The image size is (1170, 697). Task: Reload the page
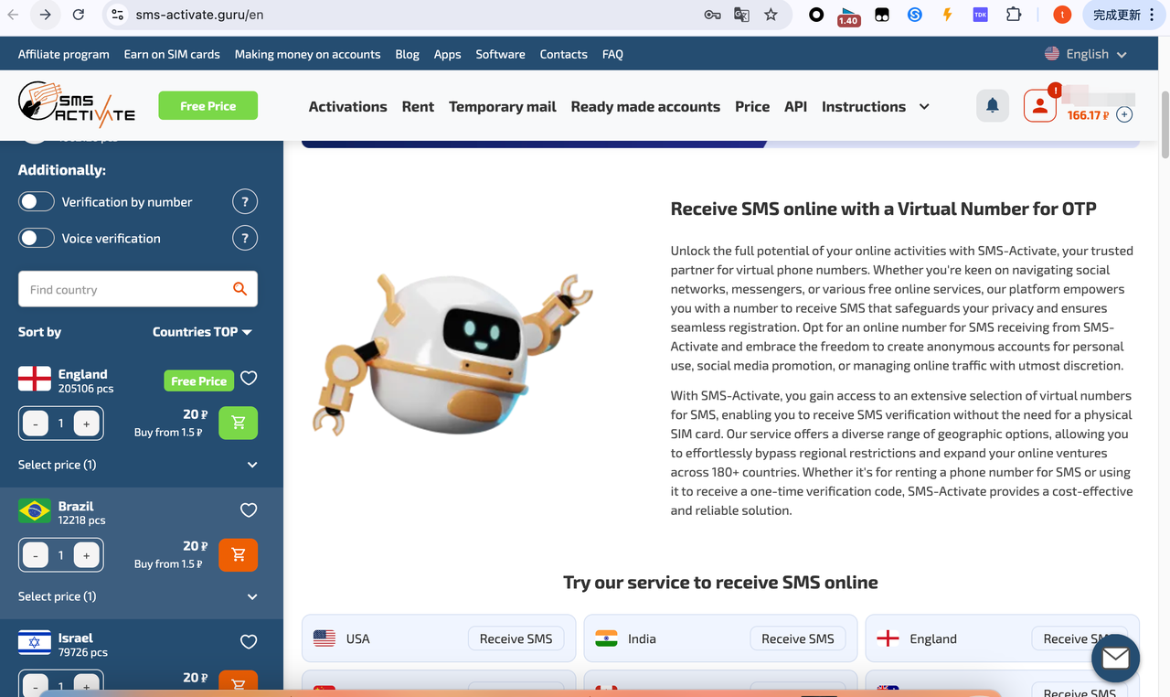(x=79, y=15)
